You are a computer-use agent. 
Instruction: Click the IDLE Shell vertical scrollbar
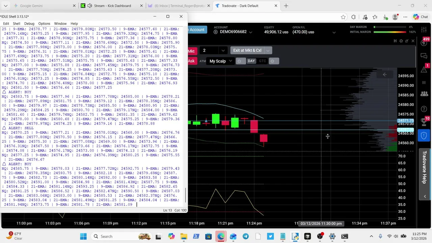pos(186,195)
